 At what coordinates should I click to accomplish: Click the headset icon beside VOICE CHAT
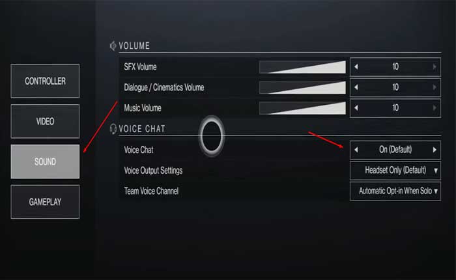pyautogui.click(x=113, y=129)
